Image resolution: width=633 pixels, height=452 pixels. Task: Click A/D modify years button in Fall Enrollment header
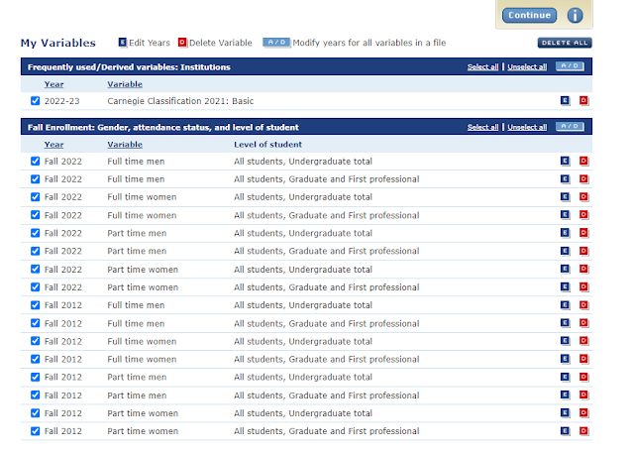[570, 127]
